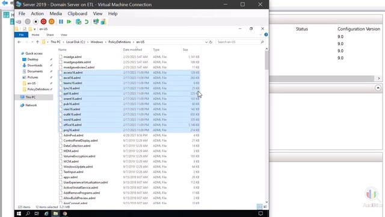Pause the virtual machine
Screen dimensions: 385x217
tap(61, 22)
